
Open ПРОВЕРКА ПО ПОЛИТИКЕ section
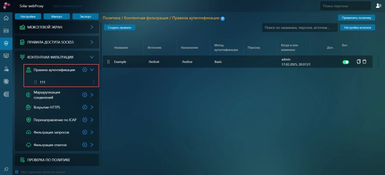[57, 160]
